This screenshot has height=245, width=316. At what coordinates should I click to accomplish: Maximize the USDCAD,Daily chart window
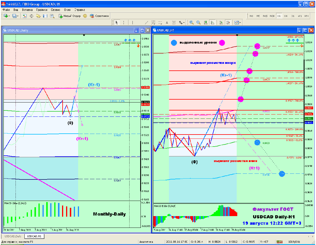(x=142, y=30)
